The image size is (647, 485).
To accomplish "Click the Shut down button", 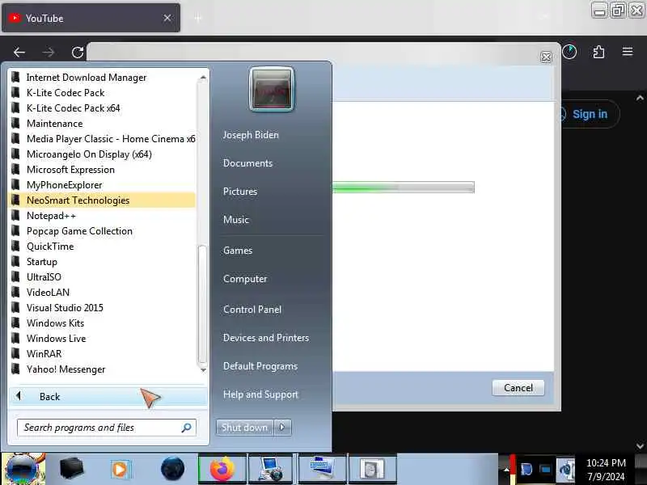I will coord(245,428).
